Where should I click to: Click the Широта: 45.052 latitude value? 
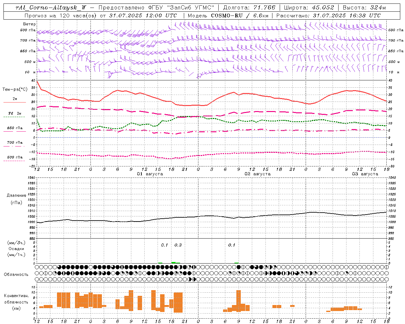click(x=309, y=8)
